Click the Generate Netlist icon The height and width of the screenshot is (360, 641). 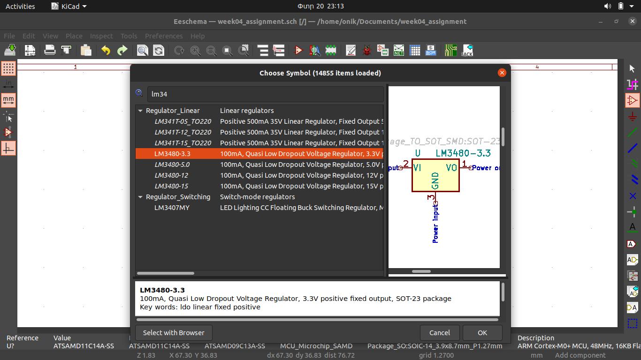(x=399, y=50)
